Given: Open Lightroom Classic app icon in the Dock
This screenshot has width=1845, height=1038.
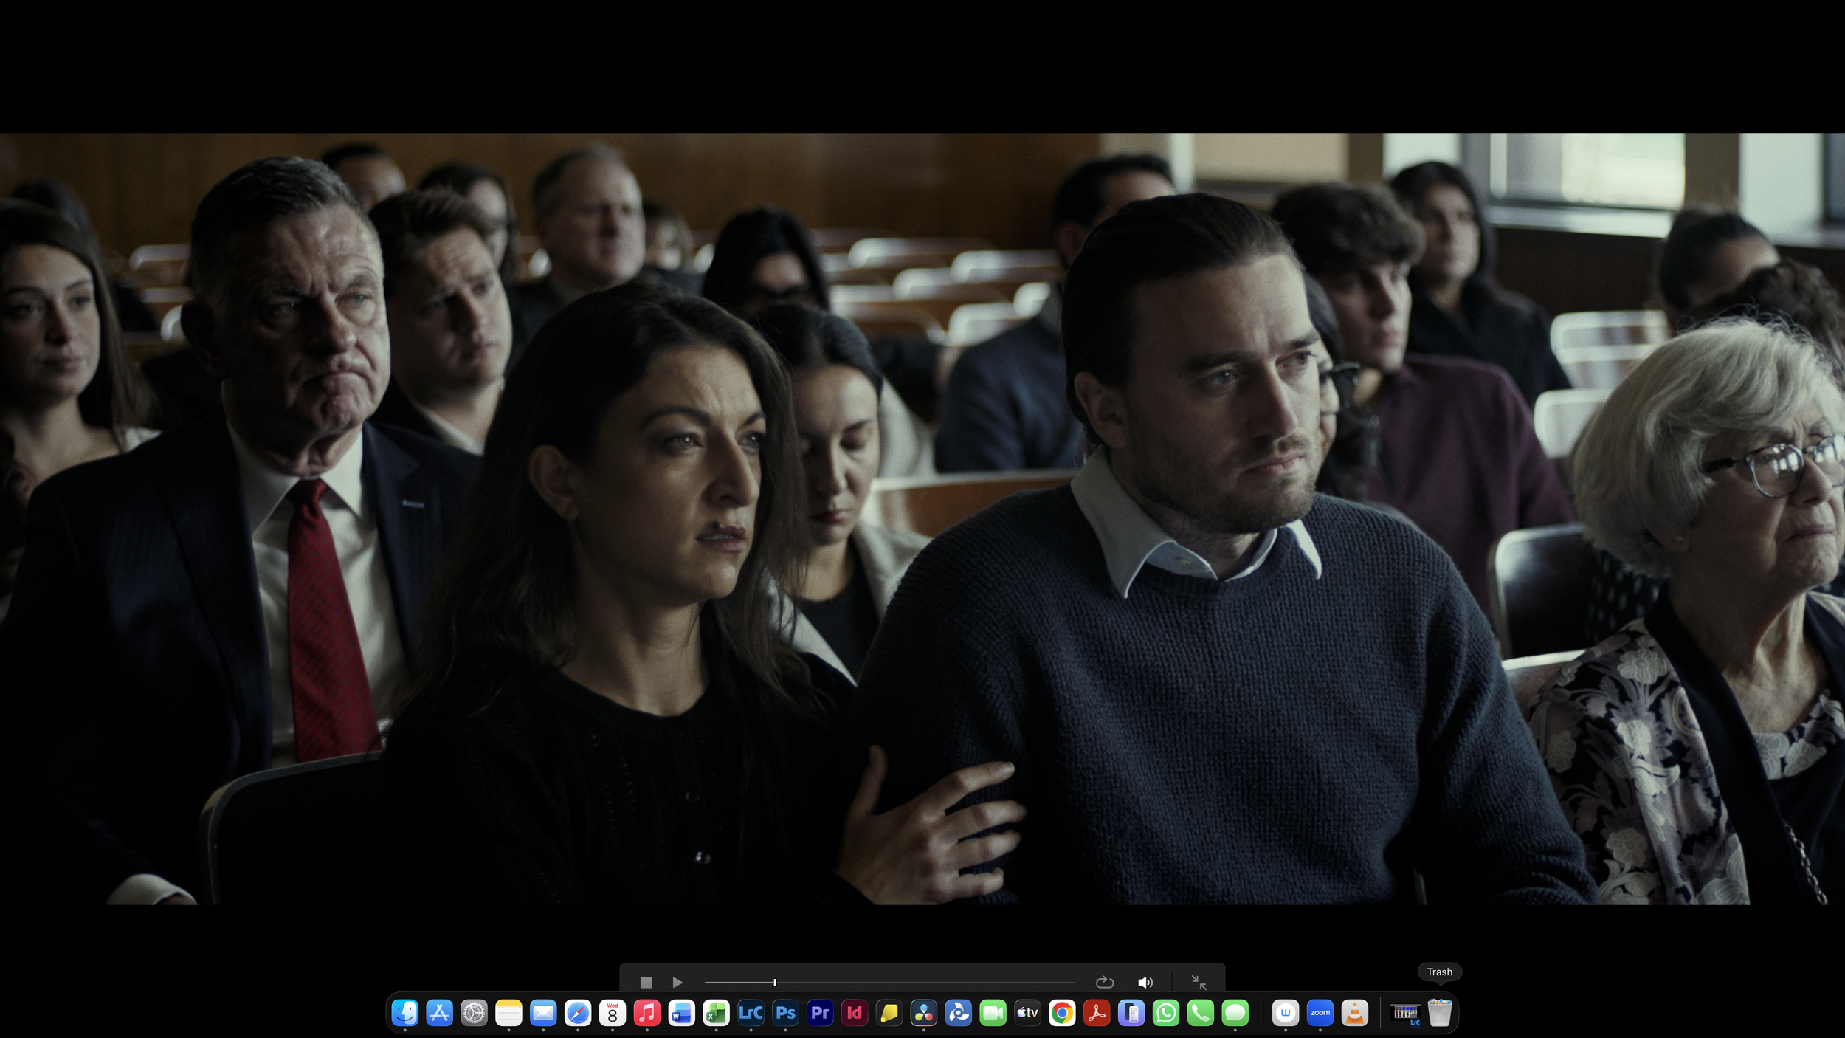Looking at the screenshot, I should 751,1013.
